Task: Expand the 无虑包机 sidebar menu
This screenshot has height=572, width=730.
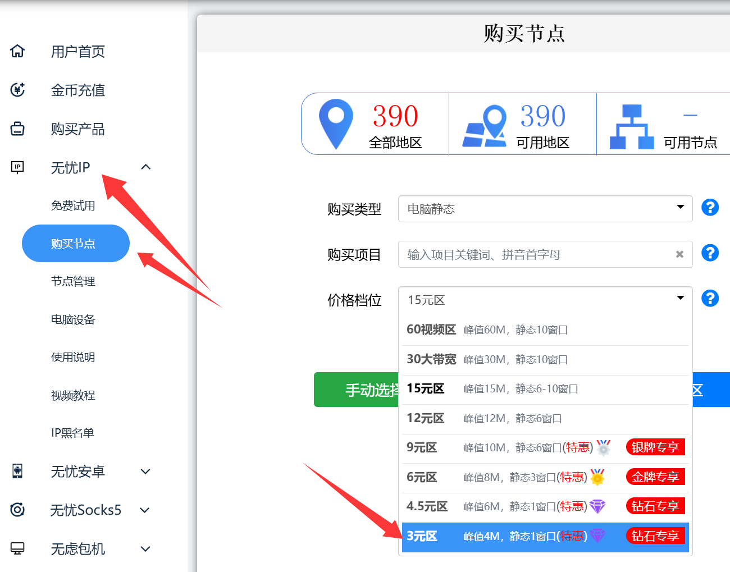Action: pyautogui.click(x=145, y=549)
